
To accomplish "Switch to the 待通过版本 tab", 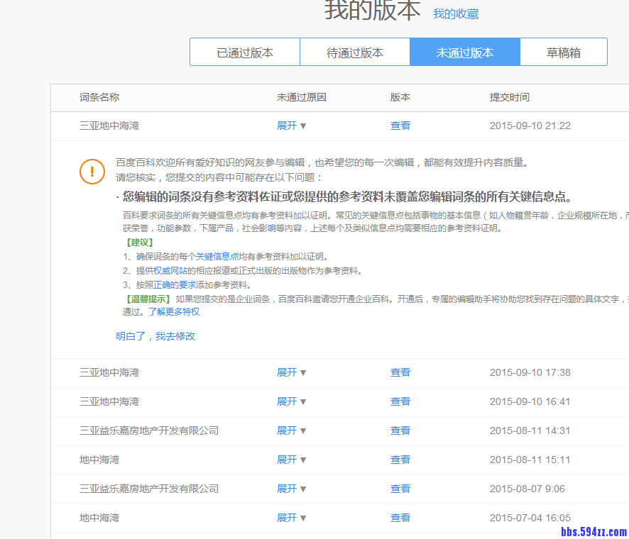I will point(354,51).
